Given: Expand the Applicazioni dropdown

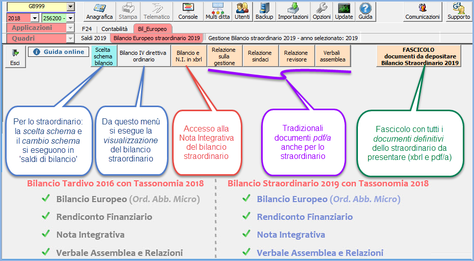Looking at the screenshot, I should click(70, 28).
